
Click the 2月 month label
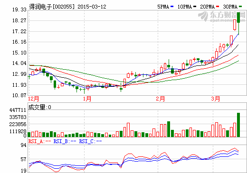(x=160, y=99)
